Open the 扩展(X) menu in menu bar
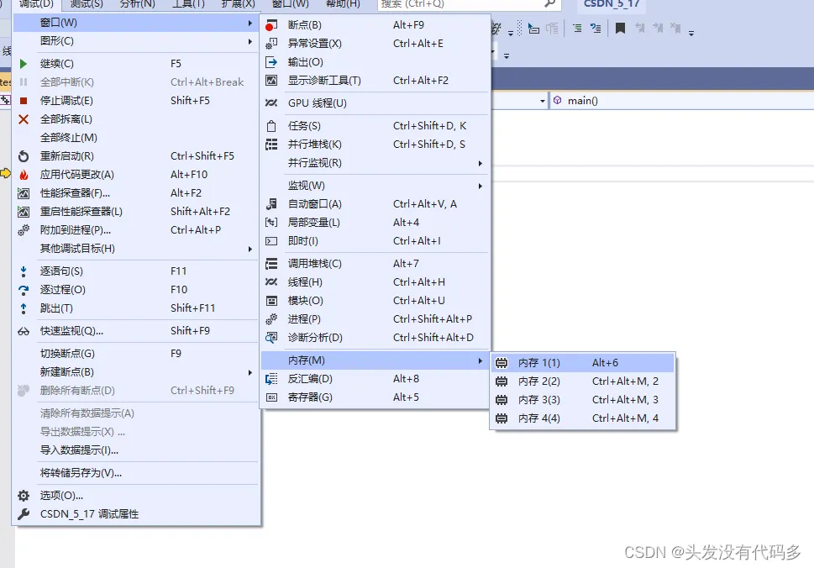814x568 pixels. click(239, 4)
